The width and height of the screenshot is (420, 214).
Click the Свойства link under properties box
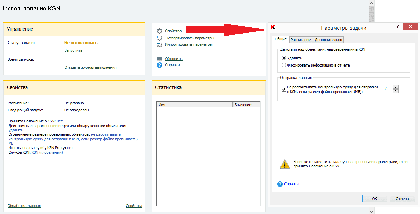134,206
